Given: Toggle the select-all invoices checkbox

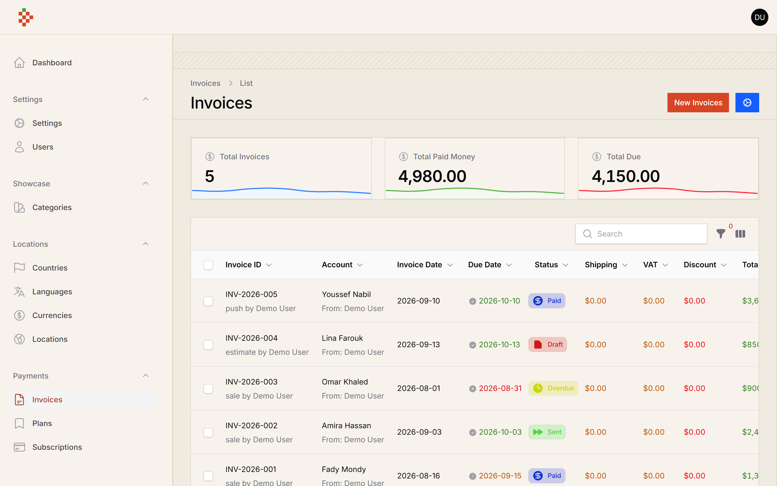Looking at the screenshot, I should (208, 265).
